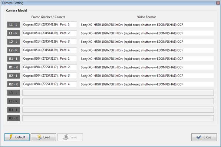Click the blue checkmark icon on Close
Screen dimensions: 221x147
(x=199, y=137)
